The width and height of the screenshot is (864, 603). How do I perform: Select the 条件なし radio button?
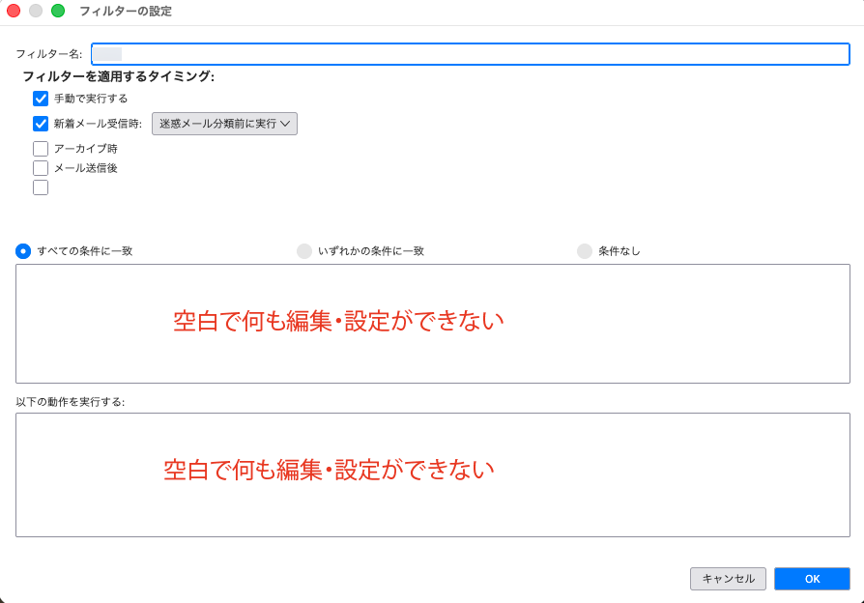pos(585,251)
